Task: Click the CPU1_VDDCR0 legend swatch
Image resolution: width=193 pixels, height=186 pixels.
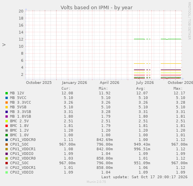Action: (7, 140)
